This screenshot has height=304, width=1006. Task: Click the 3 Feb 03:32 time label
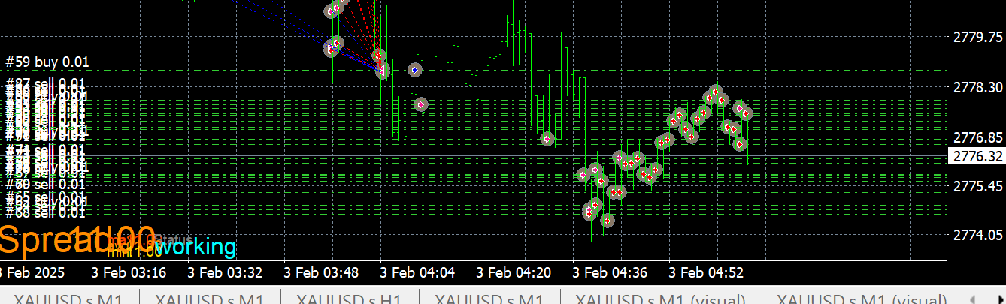(225, 271)
